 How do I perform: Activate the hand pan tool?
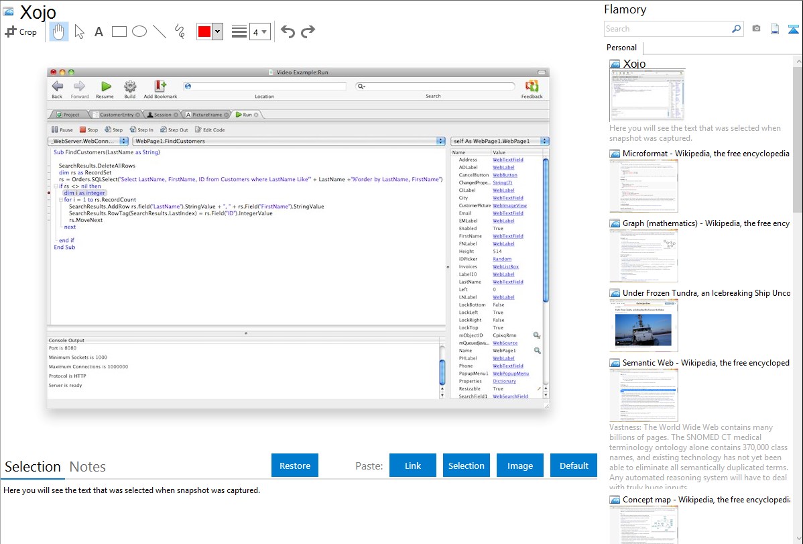click(x=58, y=32)
